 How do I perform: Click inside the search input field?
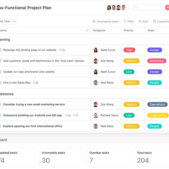[147, 7]
